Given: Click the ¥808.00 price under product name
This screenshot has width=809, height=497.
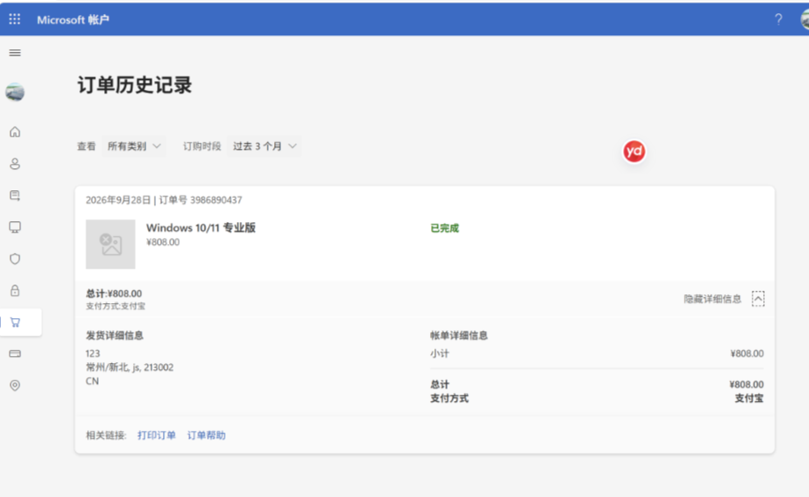Looking at the screenshot, I should (x=163, y=242).
